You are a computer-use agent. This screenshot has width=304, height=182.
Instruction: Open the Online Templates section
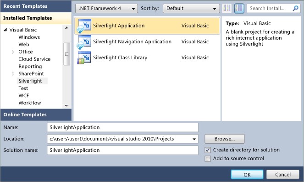[36, 114]
